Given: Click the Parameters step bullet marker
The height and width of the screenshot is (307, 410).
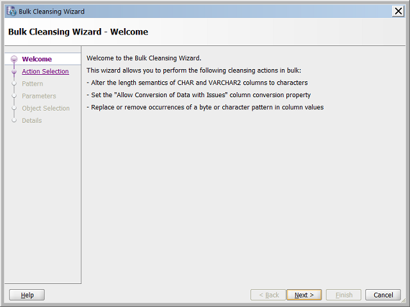Looking at the screenshot, I should point(14,96).
